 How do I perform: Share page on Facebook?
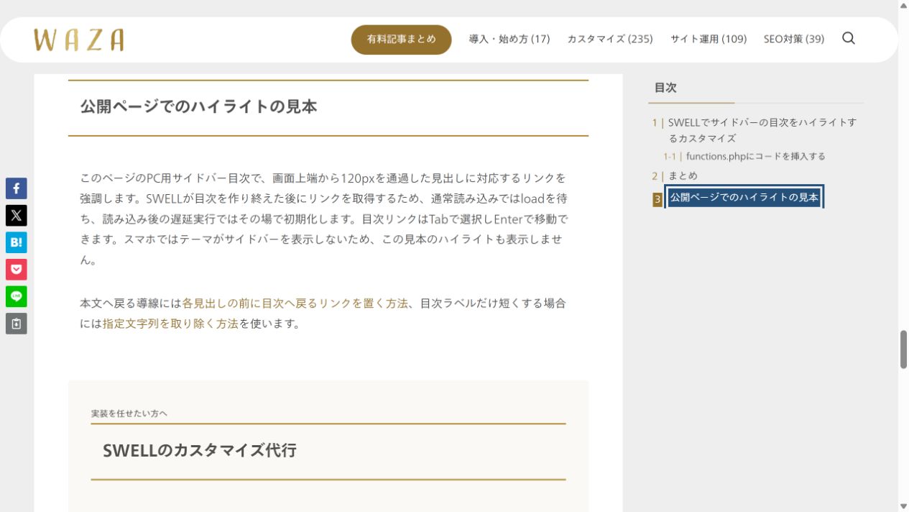coord(17,188)
